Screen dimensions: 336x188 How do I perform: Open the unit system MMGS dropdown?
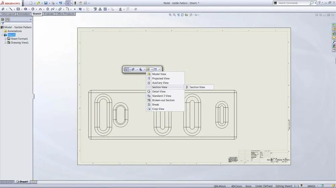[318, 186]
